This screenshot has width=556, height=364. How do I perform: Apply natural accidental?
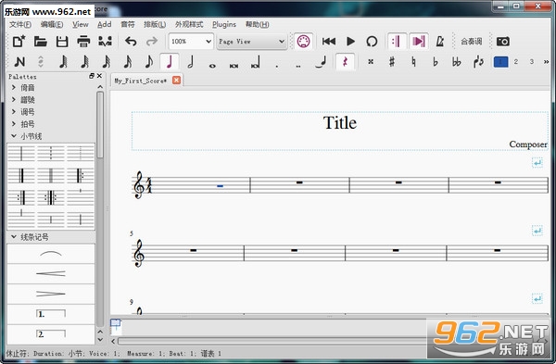[x=413, y=62]
